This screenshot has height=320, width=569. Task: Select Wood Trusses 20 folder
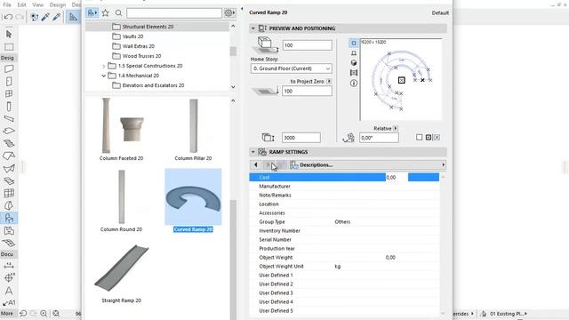pos(141,56)
